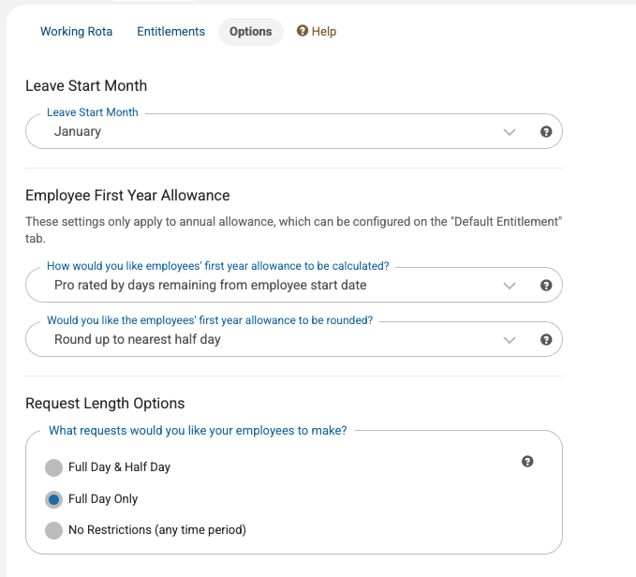Select Full Day & Half Day radio
636x577 pixels.
pyautogui.click(x=53, y=467)
